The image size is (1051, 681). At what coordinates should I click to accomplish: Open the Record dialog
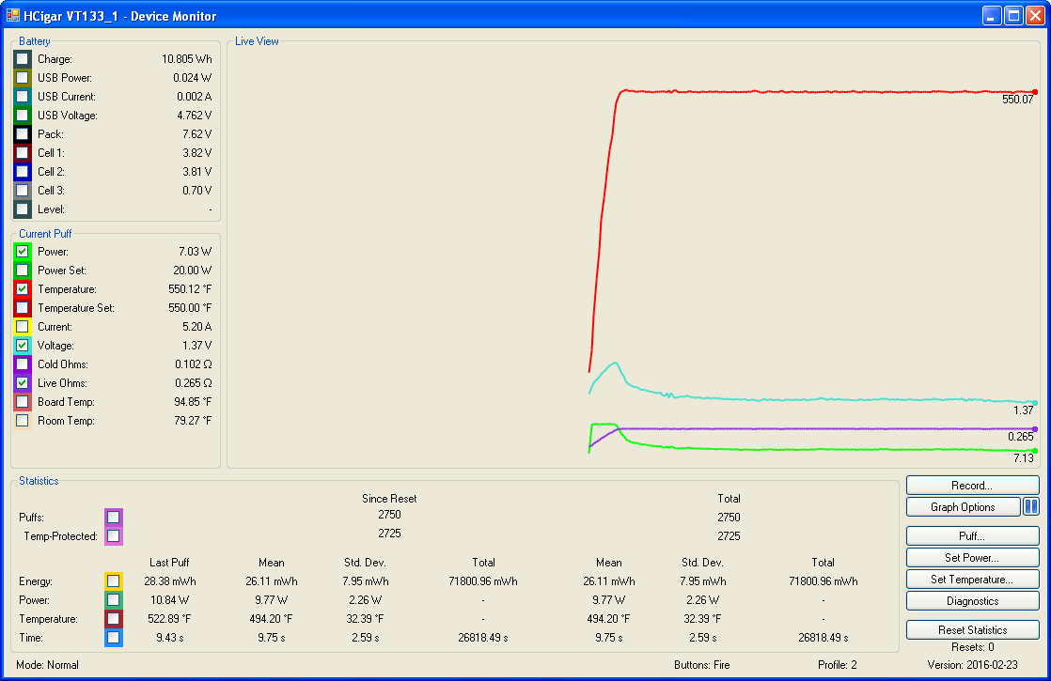[972, 486]
